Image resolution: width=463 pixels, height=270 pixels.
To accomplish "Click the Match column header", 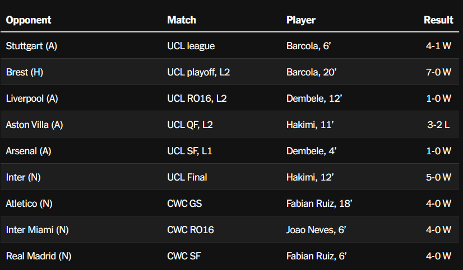I will click(x=182, y=20).
